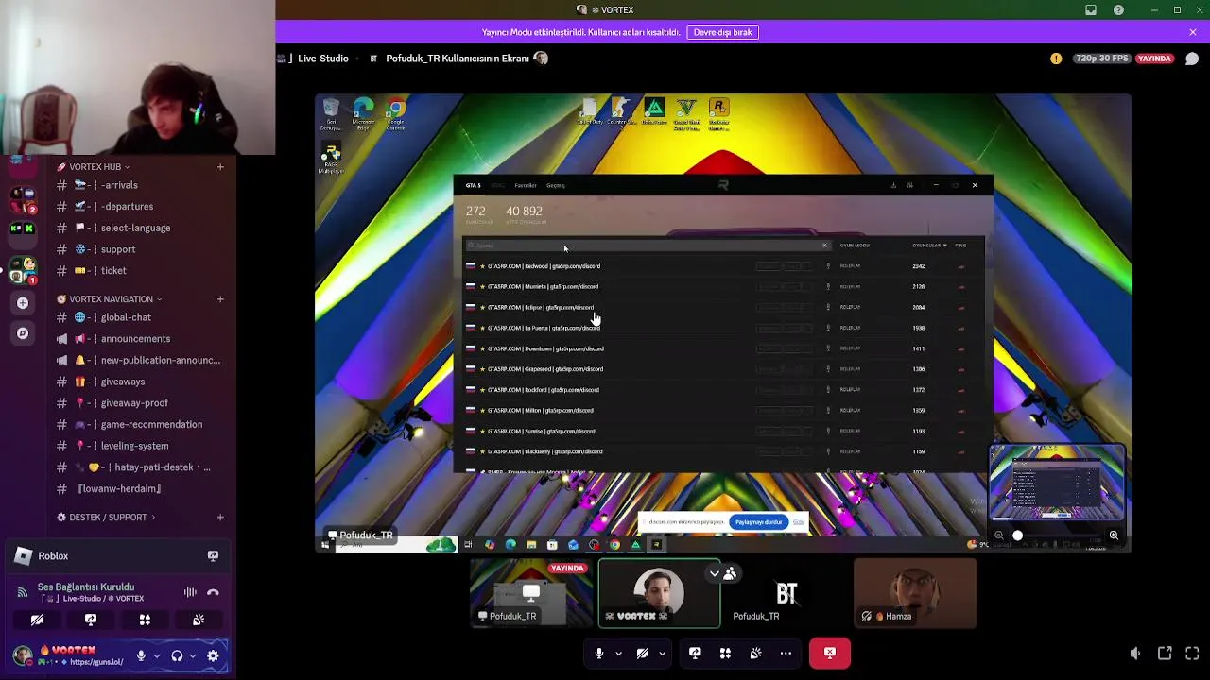
Task: Dismiss the streamer mode banner
Action: coord(1193,32)
